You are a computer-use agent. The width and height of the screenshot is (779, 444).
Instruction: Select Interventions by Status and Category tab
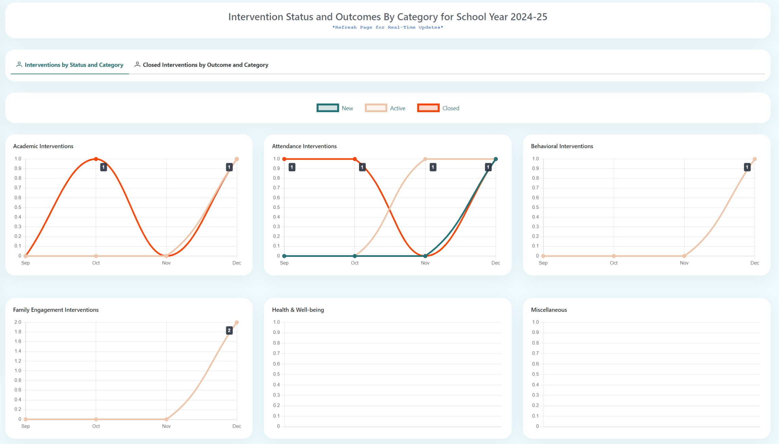[x=74, y=65]
